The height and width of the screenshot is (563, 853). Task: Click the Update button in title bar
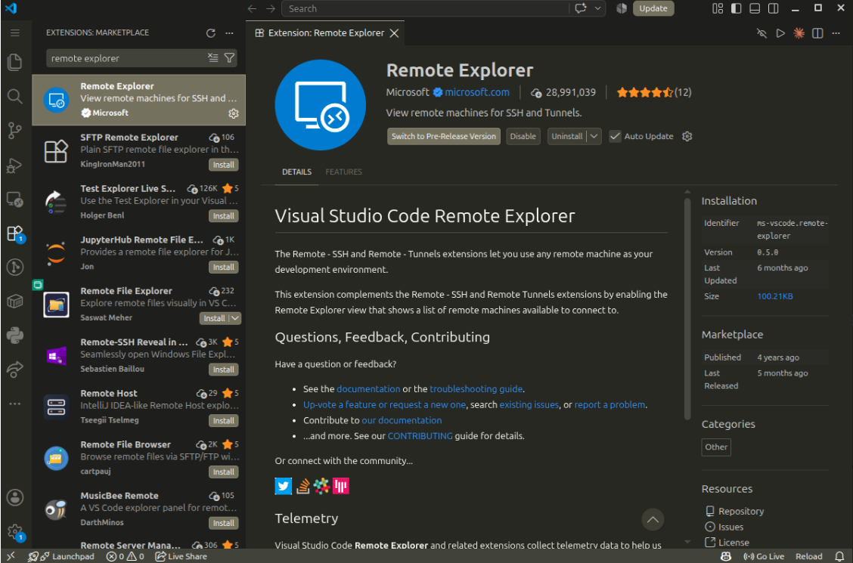(653, 9)
